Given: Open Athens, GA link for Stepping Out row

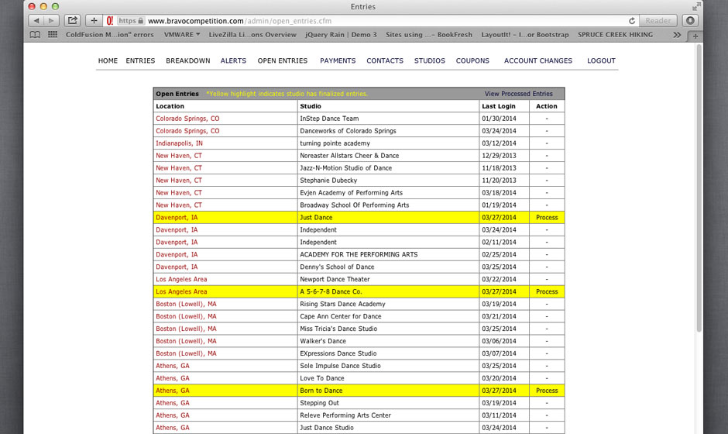Looking at the screenshot, I should tap(173, 403).
